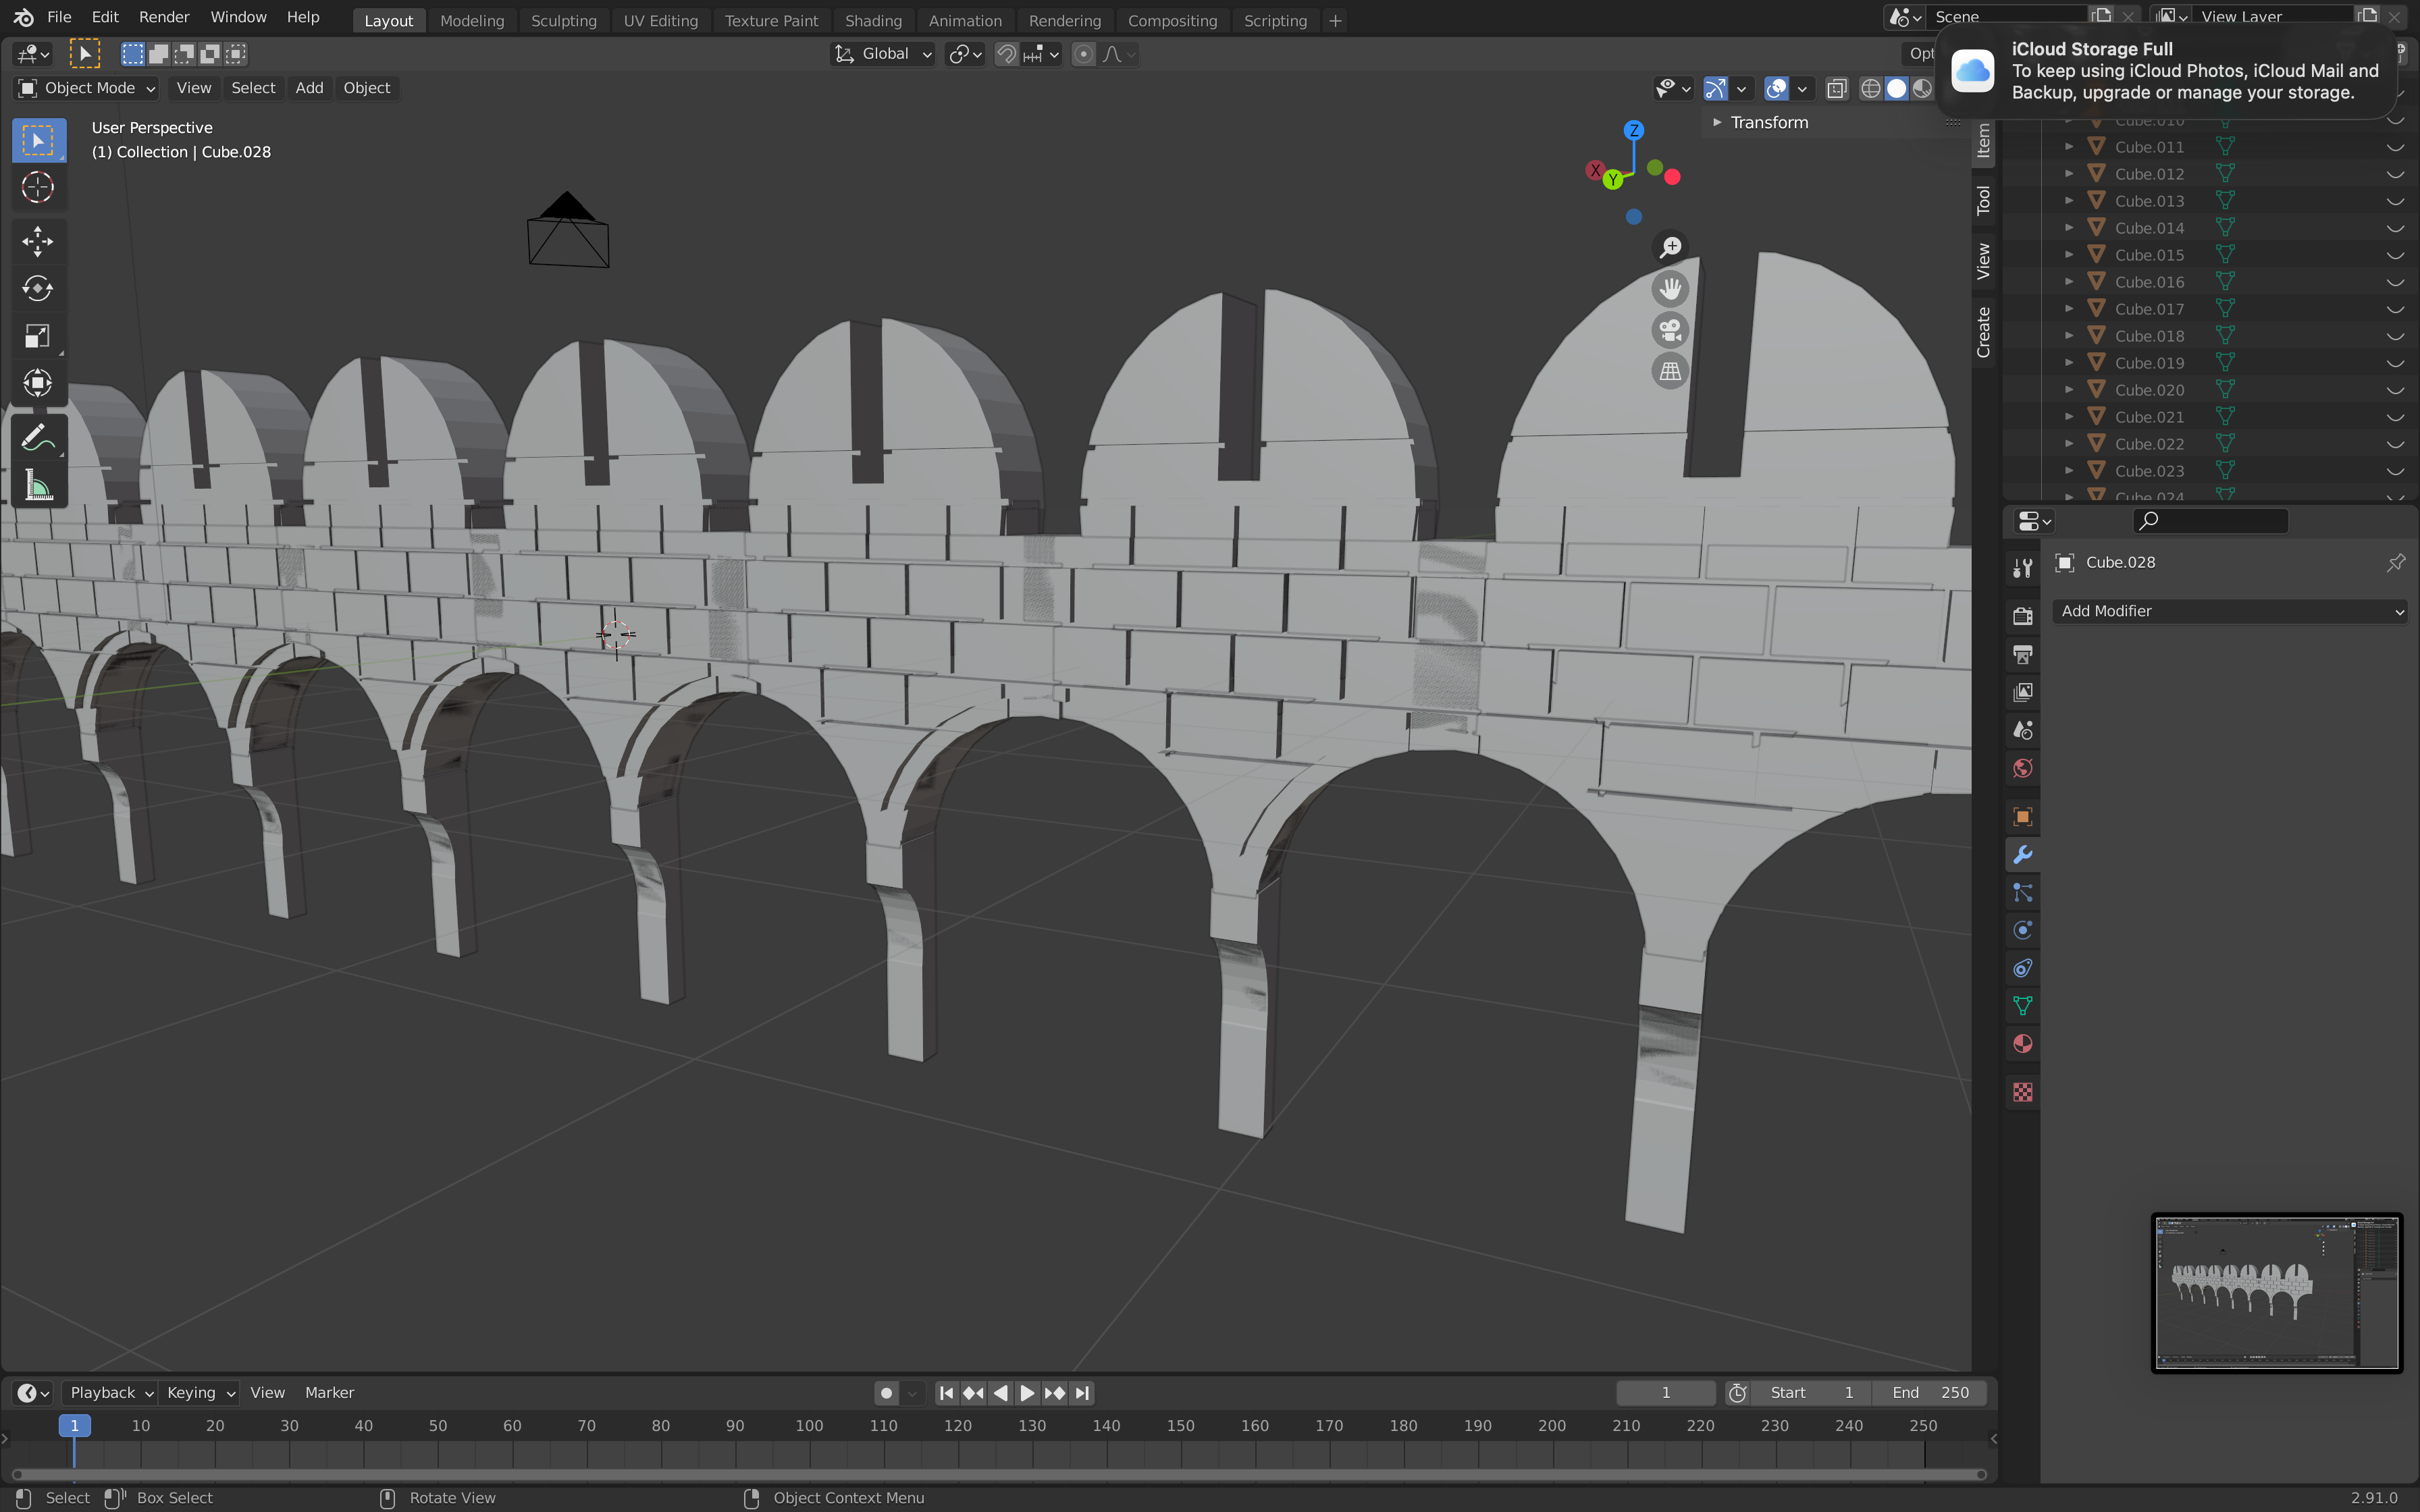Hide Cube.014 using its eye icon
The height and width of the screenshot is (1512, 2420).
click(x=2395, y=228)
